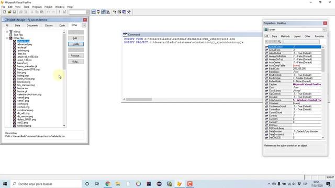Open Document View from the toolbar

(x=108, y=12)
